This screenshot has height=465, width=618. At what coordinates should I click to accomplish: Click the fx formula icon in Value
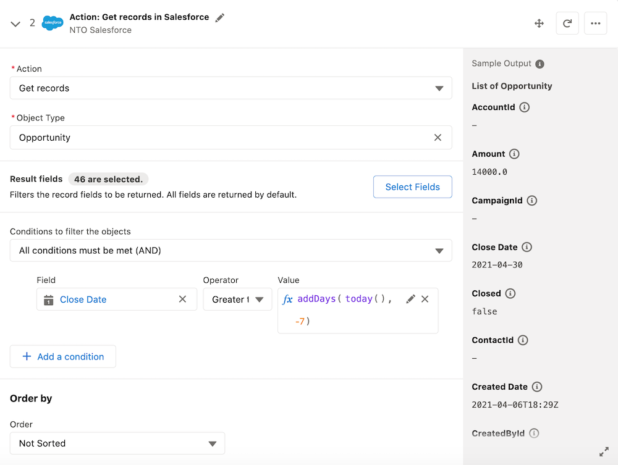pos(288,300)
